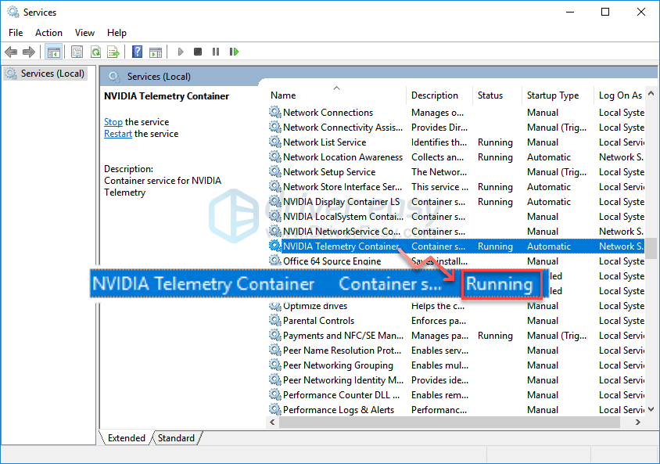The height and width of the screenshot is (464, 660).
Task: Pause the service with the pause icon
Action: click(x=216, y=52)
